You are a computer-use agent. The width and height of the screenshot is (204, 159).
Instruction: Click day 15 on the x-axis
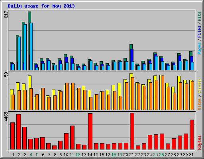click(x=96, y=155)
